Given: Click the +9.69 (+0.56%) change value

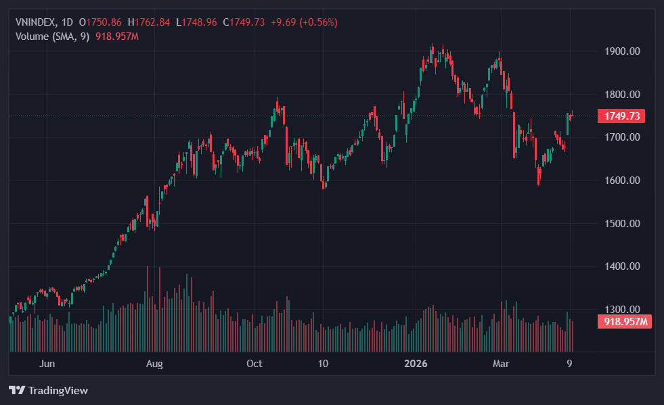Looking at the screenshot, I should tap(304, 22).
